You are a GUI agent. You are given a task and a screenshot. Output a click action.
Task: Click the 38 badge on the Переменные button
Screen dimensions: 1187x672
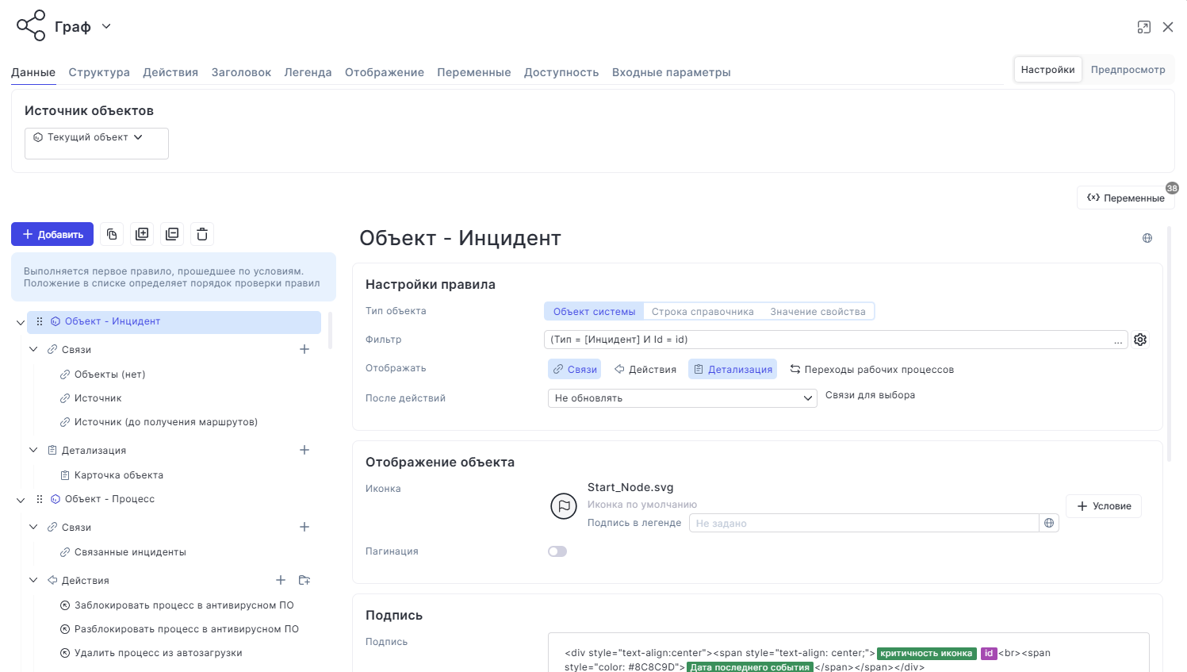click(x=1172, y=188)
